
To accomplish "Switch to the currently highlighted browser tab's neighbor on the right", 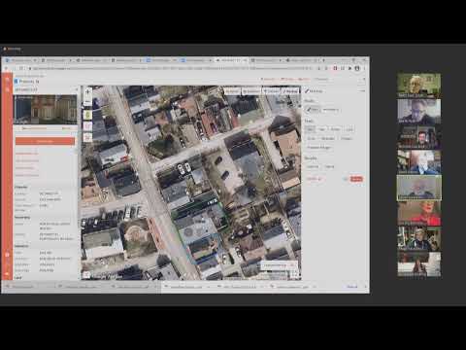I will (265, 60).
